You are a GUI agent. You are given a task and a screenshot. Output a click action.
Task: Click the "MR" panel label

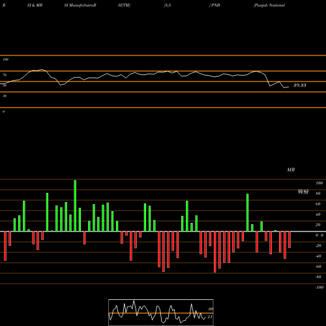(x=291, y=170)
